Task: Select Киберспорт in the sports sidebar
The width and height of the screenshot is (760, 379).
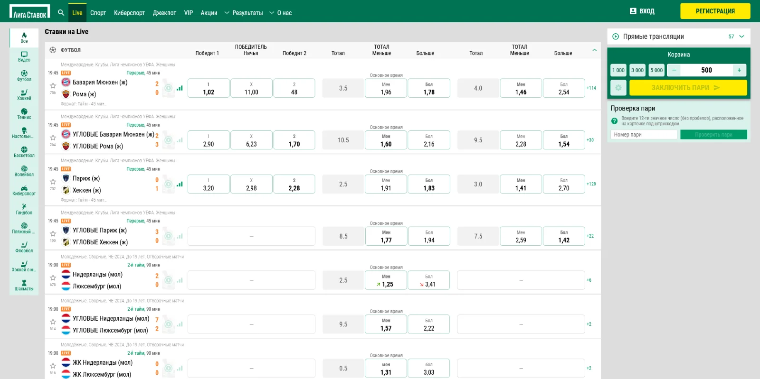Action: 24,190
